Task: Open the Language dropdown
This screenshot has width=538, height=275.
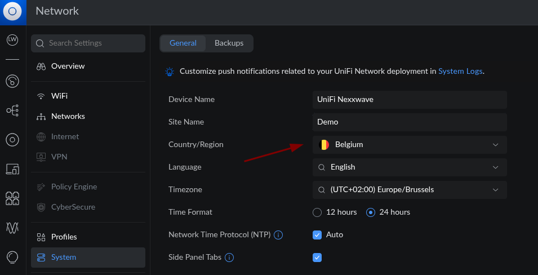Action: (x=410, y=167)
